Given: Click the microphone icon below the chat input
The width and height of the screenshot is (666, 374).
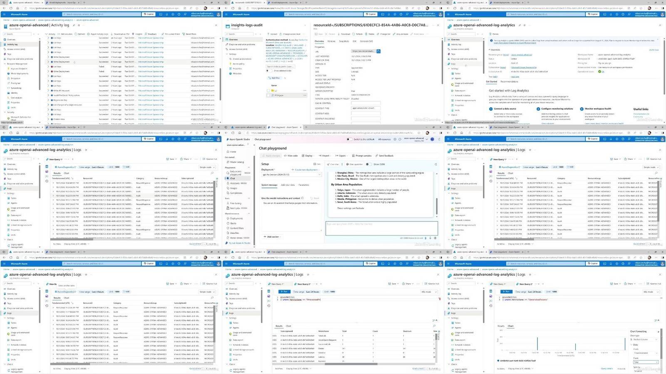Looking at the screenshot, I should 430,238.
